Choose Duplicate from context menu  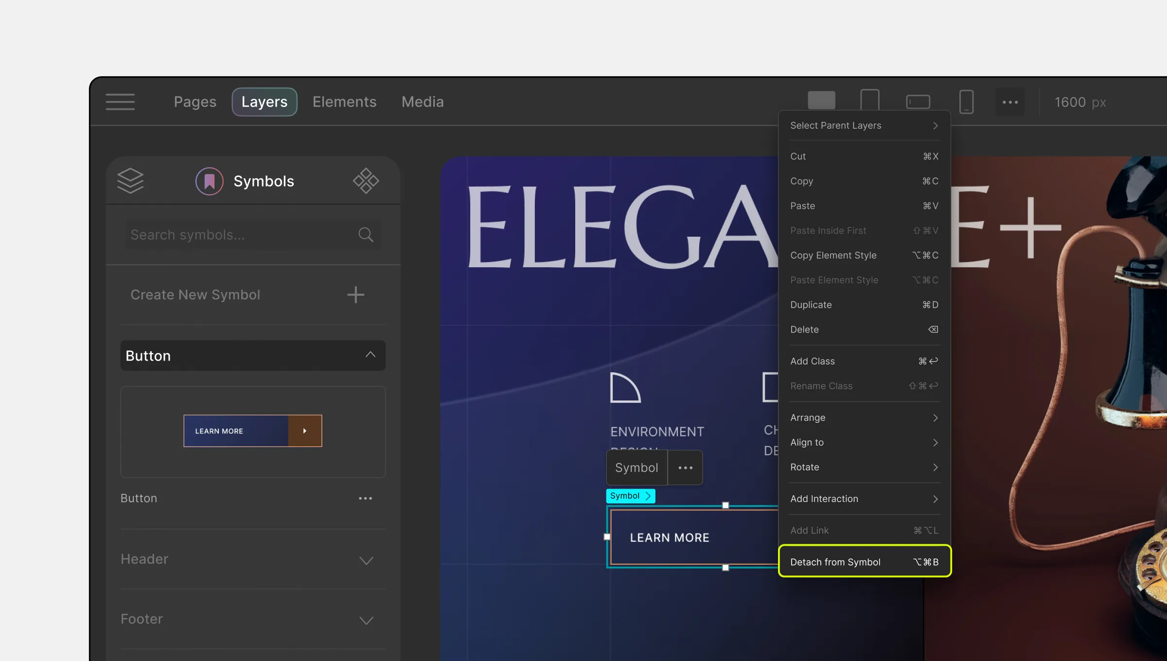point(864,305)
